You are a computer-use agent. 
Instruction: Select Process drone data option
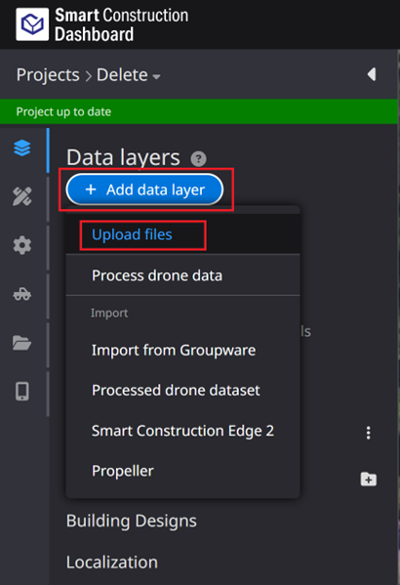pyautogui.click(x=157, y=275)
